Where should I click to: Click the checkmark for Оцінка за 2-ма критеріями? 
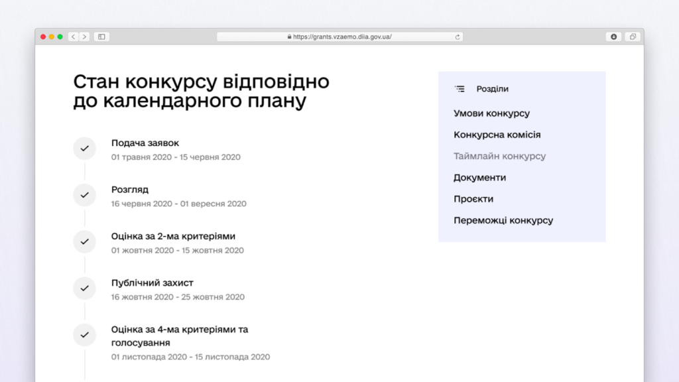pos(84,241)
